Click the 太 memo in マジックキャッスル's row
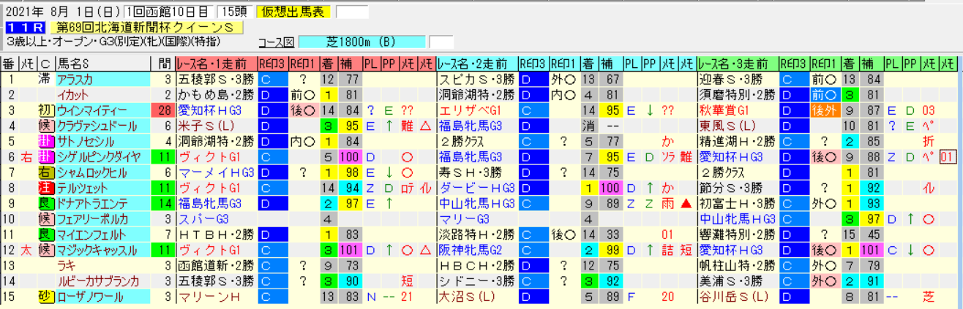 [27, 250]
